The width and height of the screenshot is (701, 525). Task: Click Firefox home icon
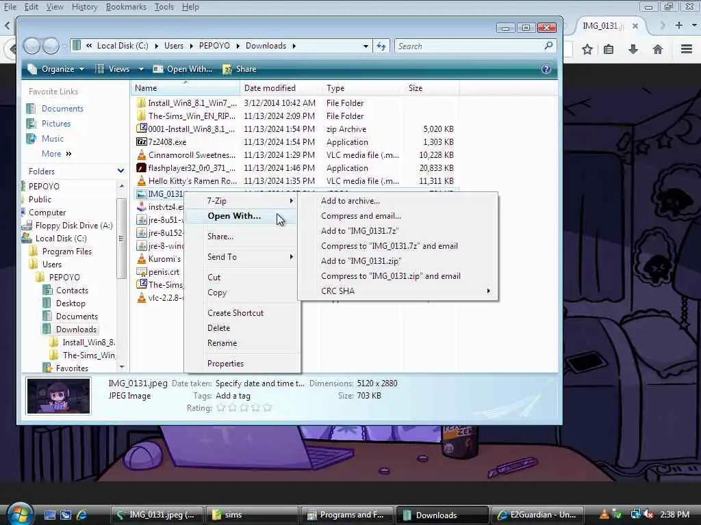tap(657, 49)
